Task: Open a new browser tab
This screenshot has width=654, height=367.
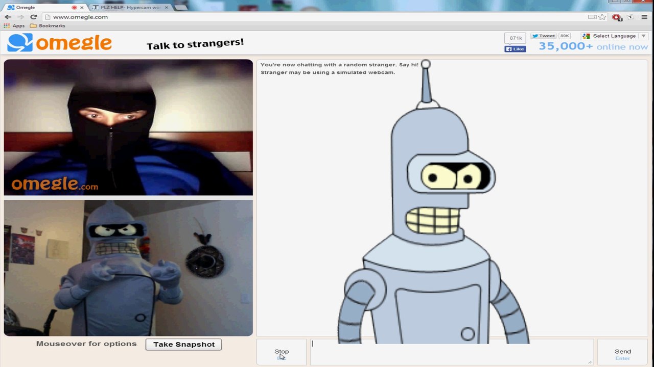Action: point(180,7)
